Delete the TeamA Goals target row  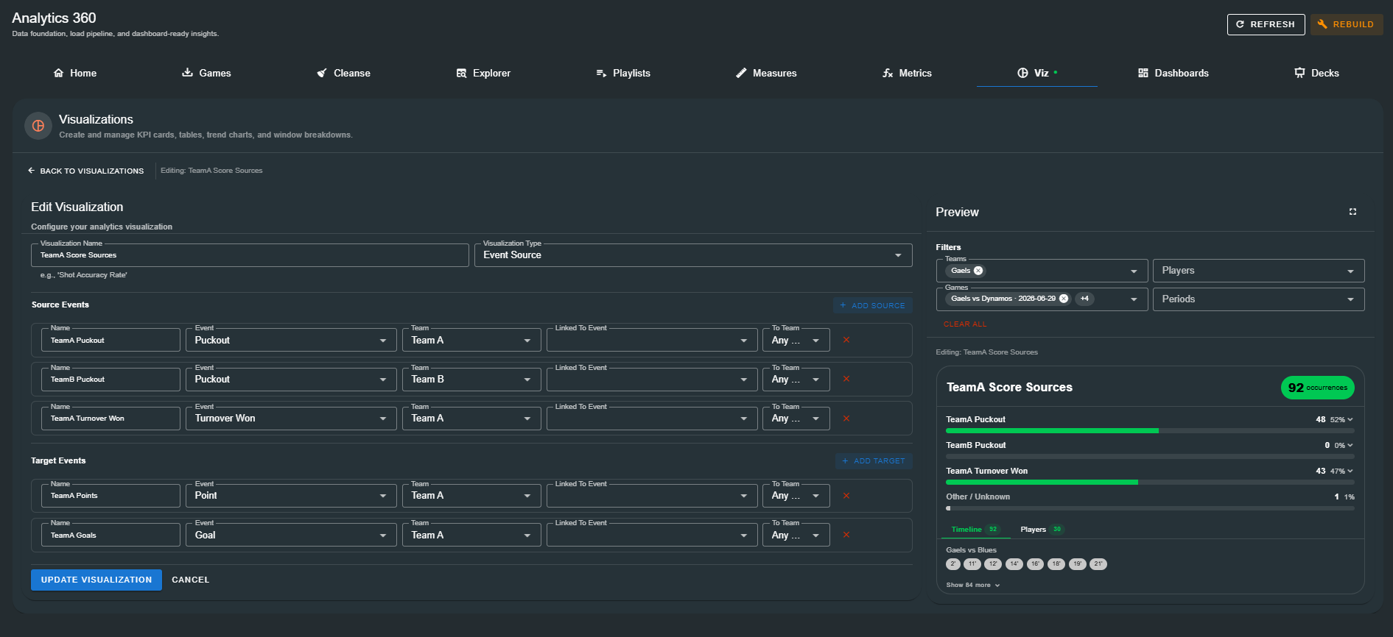(846, 535)
